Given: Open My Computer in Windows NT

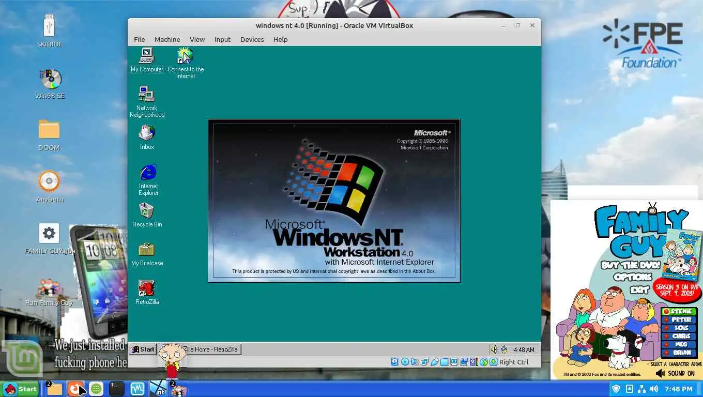Looking at the screenshot, I should coord(147,60).
